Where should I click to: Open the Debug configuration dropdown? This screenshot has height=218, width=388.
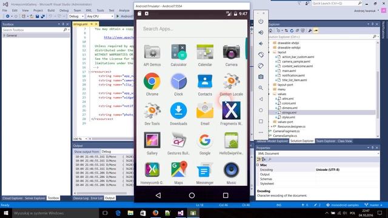76,16
